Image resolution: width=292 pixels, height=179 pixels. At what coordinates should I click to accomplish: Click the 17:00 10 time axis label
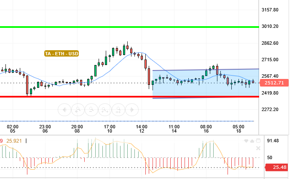[x=110, y=129]
